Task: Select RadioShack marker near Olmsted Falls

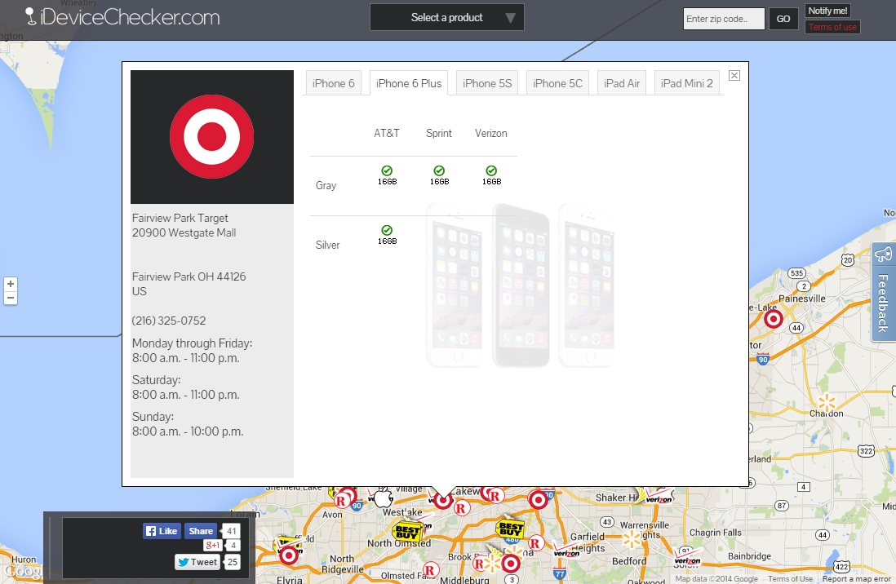Action: coord(430,569)
